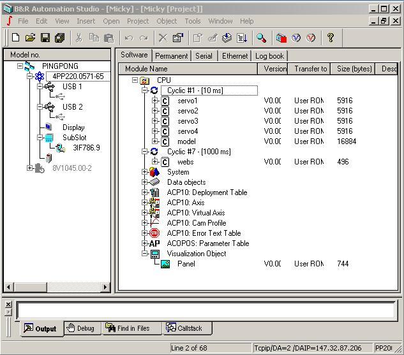Screen dimensions: 404x355
Task: Click the Module Name column header
Action: pyautogui.click(x=188, y=69)
